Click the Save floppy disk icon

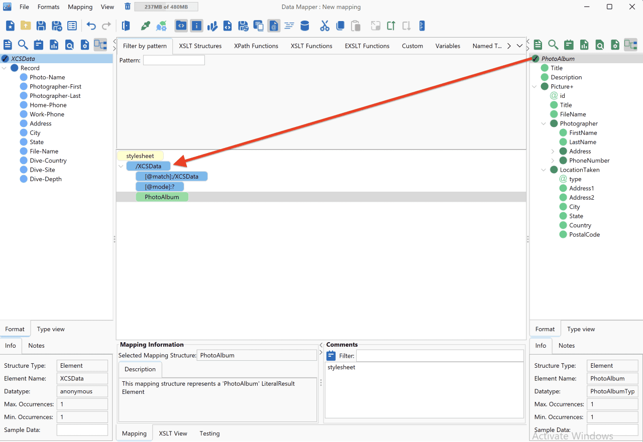[41, 26]
